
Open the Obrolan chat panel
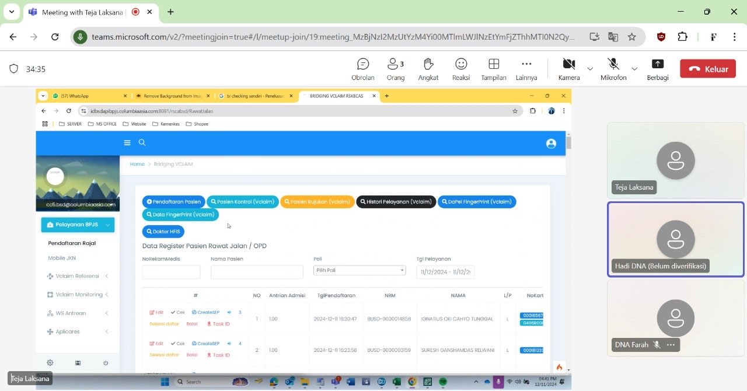pos(363,69)
